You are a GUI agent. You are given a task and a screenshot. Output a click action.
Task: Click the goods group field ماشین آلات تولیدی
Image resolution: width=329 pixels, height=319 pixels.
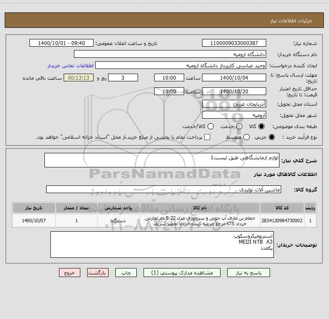(x=164, y=189)
